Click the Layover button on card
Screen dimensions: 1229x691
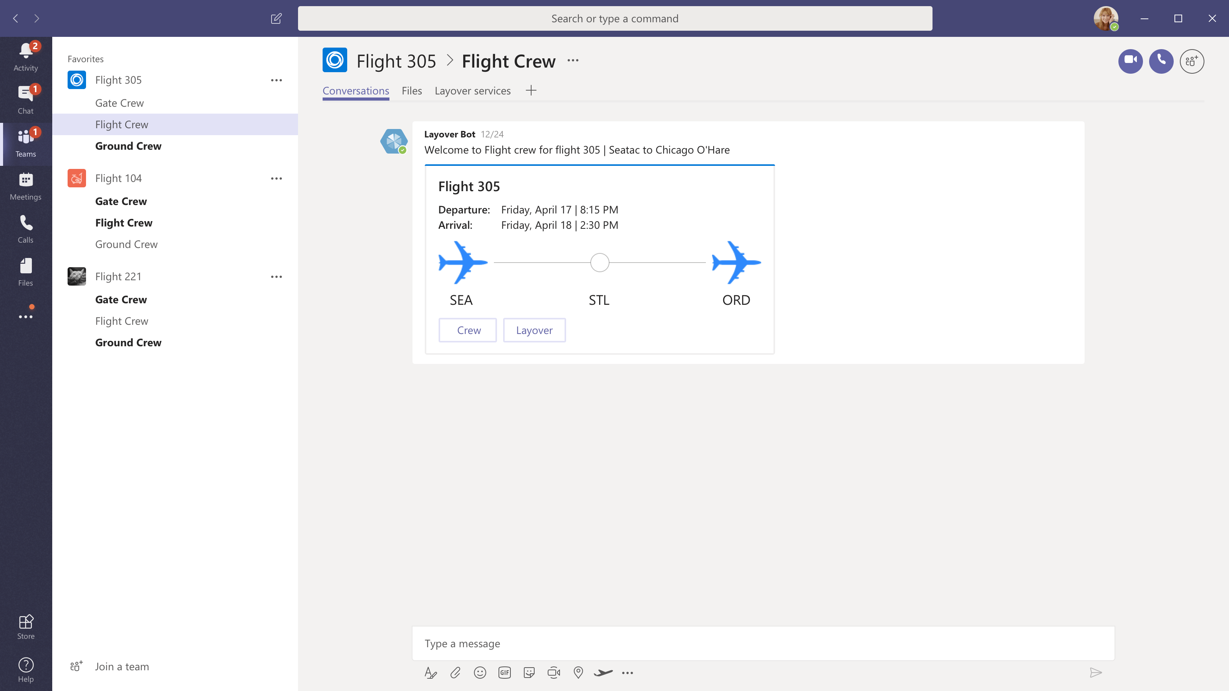click(x=534, y=330)
